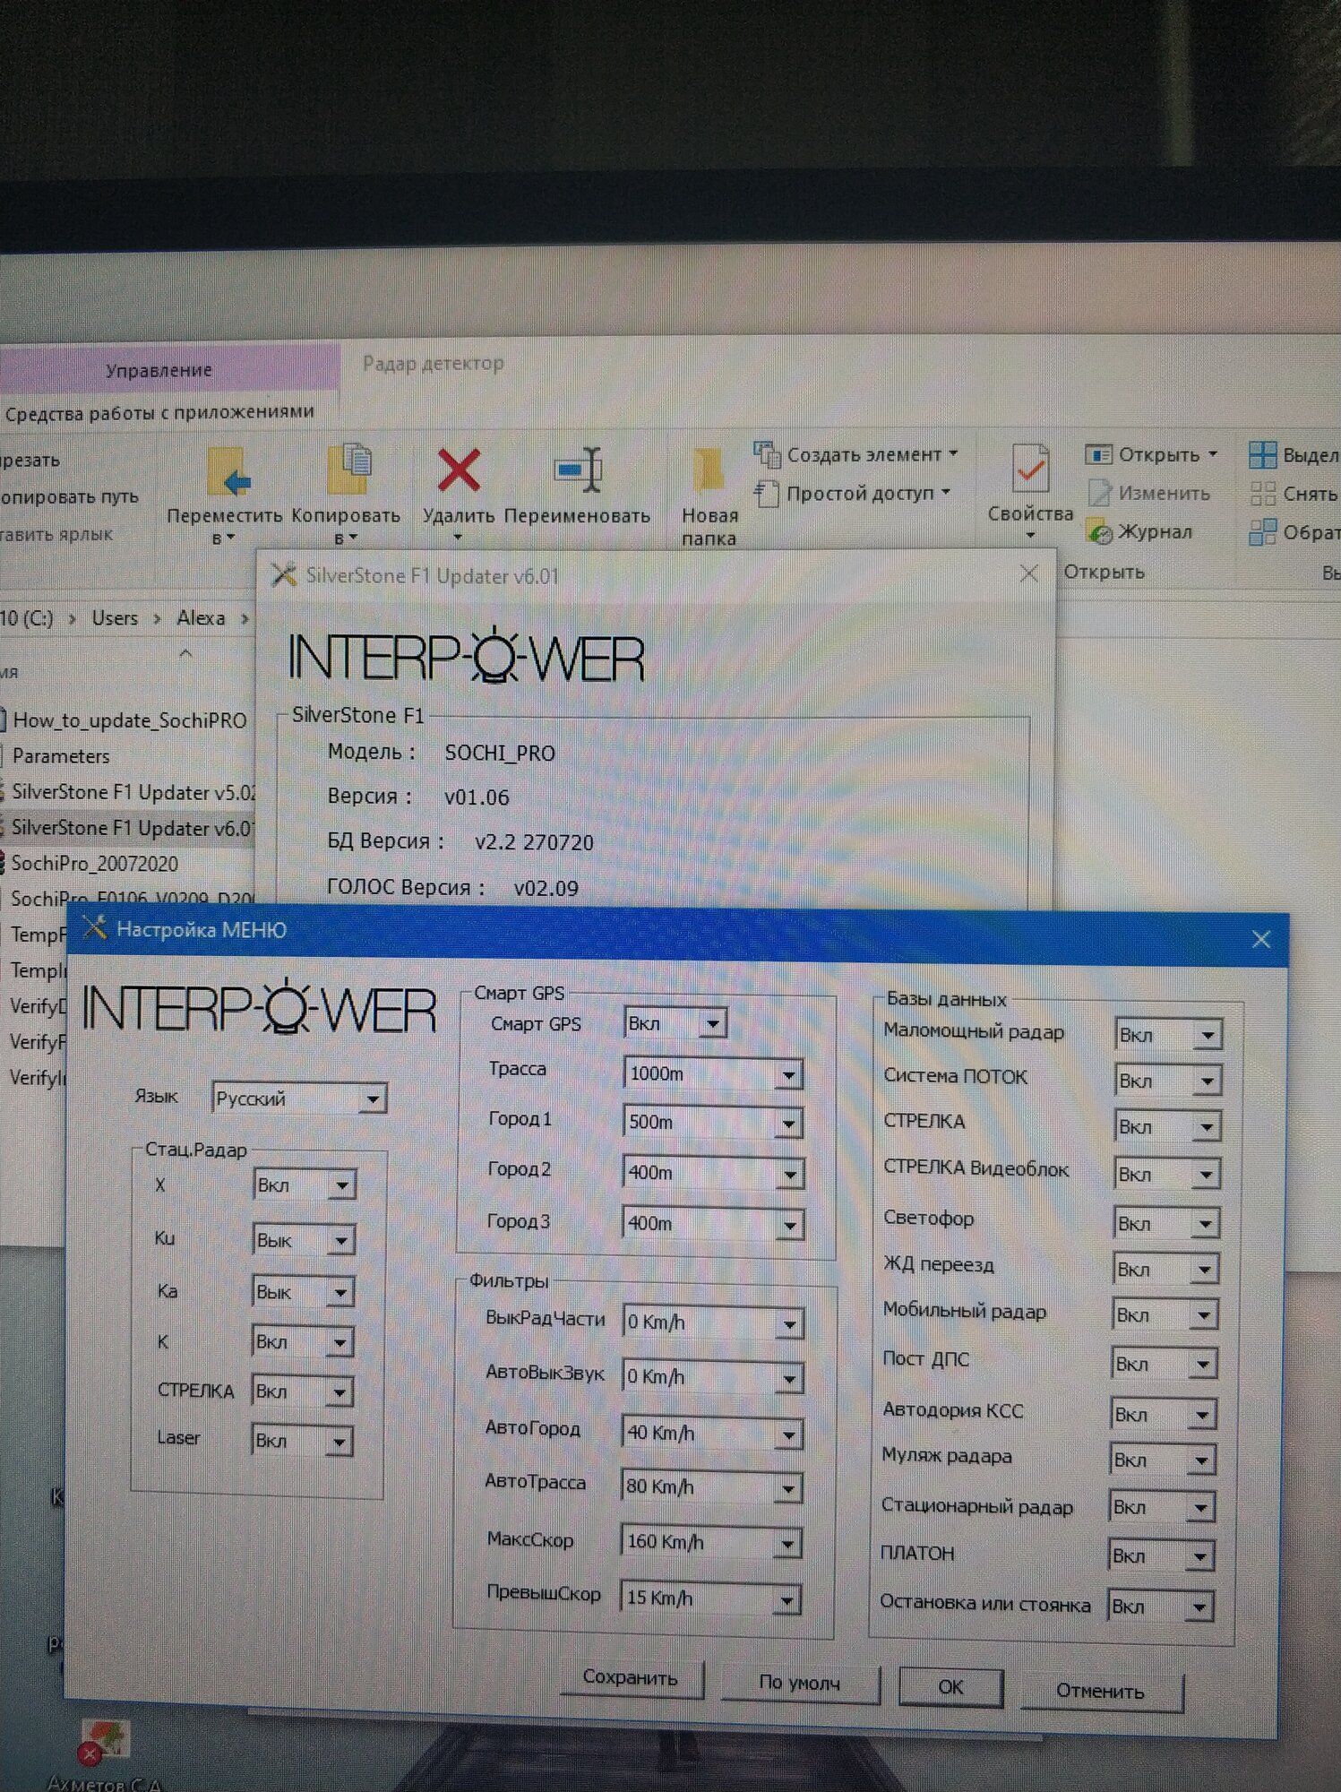The height and width of the screenshot is (1792, 1341).
Task: Click Users in the address breadcrumb
Action: point(115,618)
